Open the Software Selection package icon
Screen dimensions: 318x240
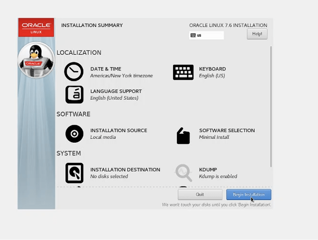click(183, 136)
